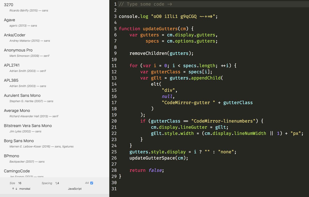Click 'return false;' in the editor
This screenshot has height=197, width=309.
147,170
